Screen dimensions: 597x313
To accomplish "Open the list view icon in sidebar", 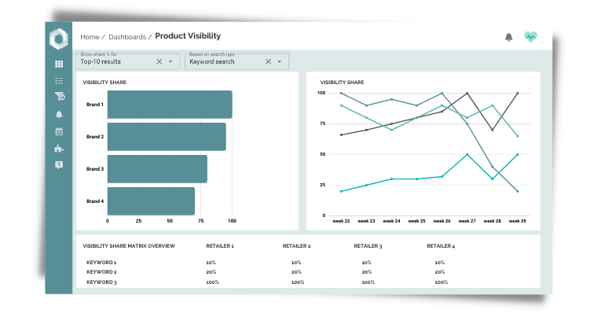I will pos(59,80).
